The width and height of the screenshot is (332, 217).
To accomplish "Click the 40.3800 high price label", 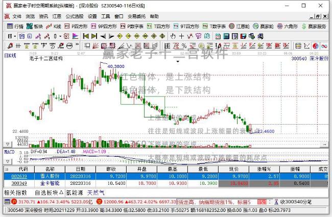I will (x=116, y=66).
